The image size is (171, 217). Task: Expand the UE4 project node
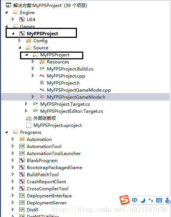[x=13, y=19]
